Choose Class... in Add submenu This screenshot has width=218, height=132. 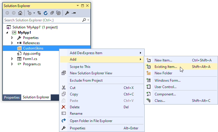[181, 101]
